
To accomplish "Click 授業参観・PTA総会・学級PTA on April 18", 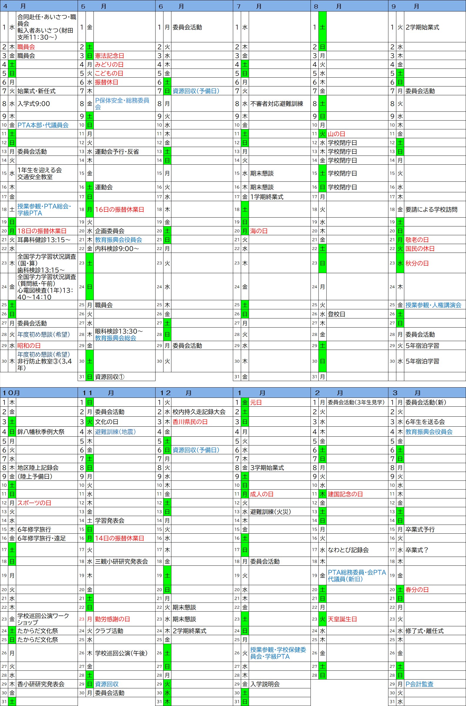I will (x=44, y=209).
